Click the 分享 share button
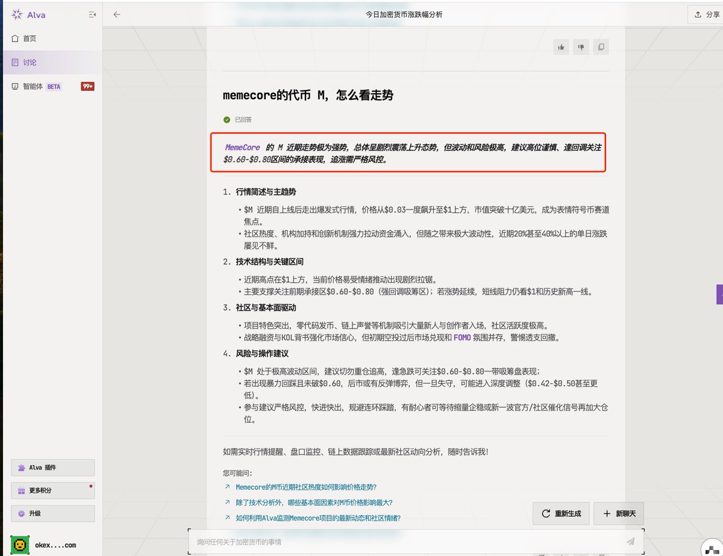Viewport: 723px width, 556px height. (707, 14)
